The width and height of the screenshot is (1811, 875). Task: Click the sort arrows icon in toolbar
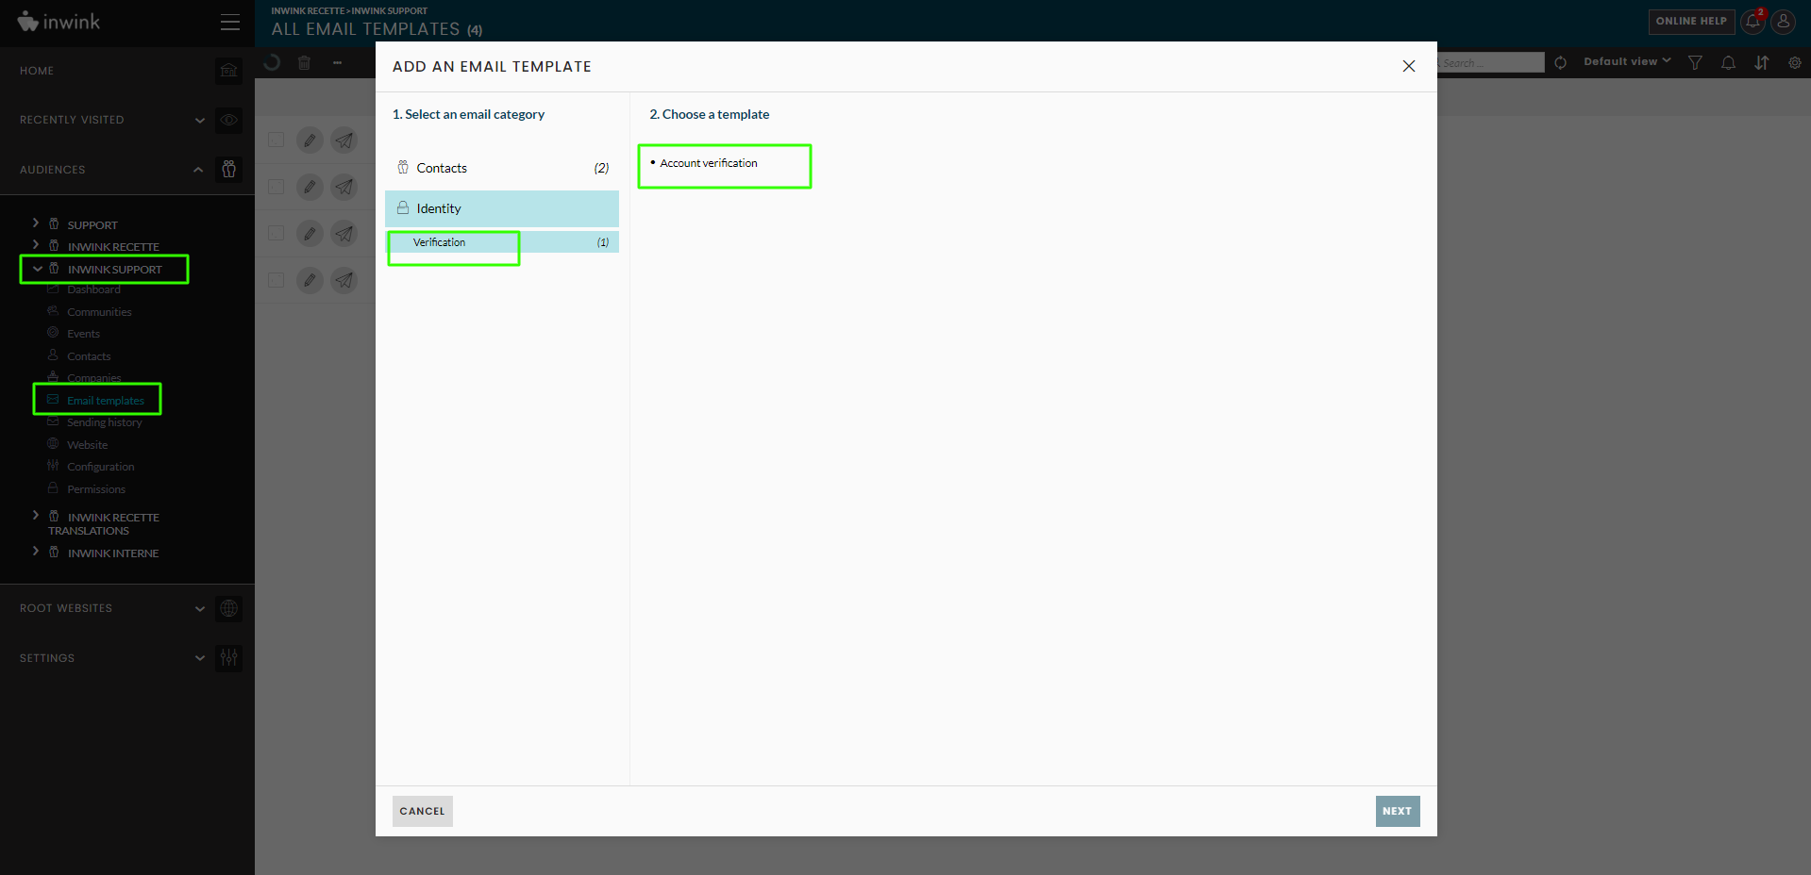click(1761, 63)
